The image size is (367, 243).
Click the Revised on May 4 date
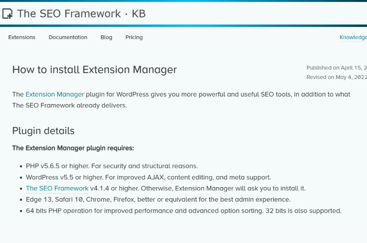[337, 77]
